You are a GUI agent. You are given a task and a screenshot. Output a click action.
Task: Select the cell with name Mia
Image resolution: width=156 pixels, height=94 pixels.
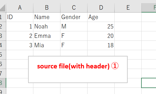[47, 45]
